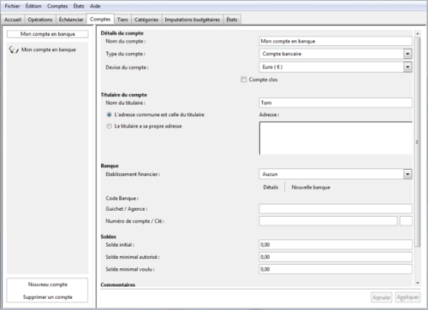Select the L'adresse commune est celle du titulaire option
This screenshot has height=310, width=428.
coord(109,114)
